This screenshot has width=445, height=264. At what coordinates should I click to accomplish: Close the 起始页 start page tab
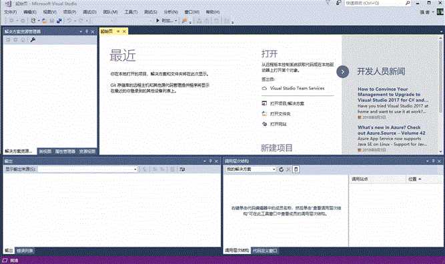point(124,31)
